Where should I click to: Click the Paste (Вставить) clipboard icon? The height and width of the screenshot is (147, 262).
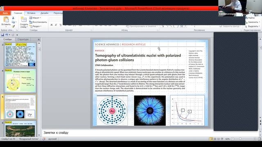point(6,20)
